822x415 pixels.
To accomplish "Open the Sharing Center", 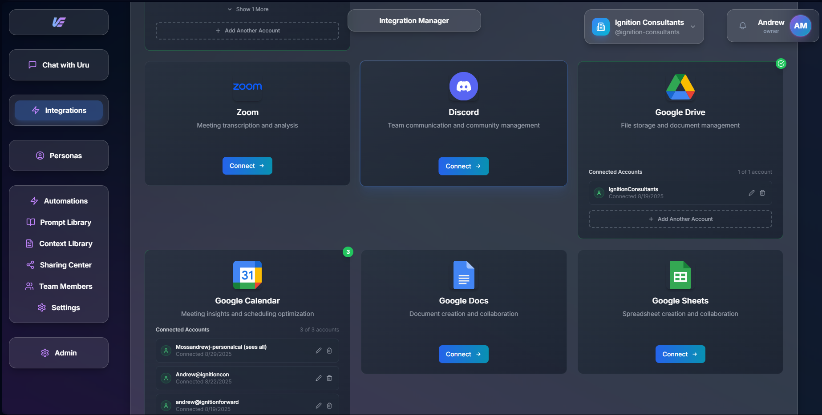I will [58, 265].
